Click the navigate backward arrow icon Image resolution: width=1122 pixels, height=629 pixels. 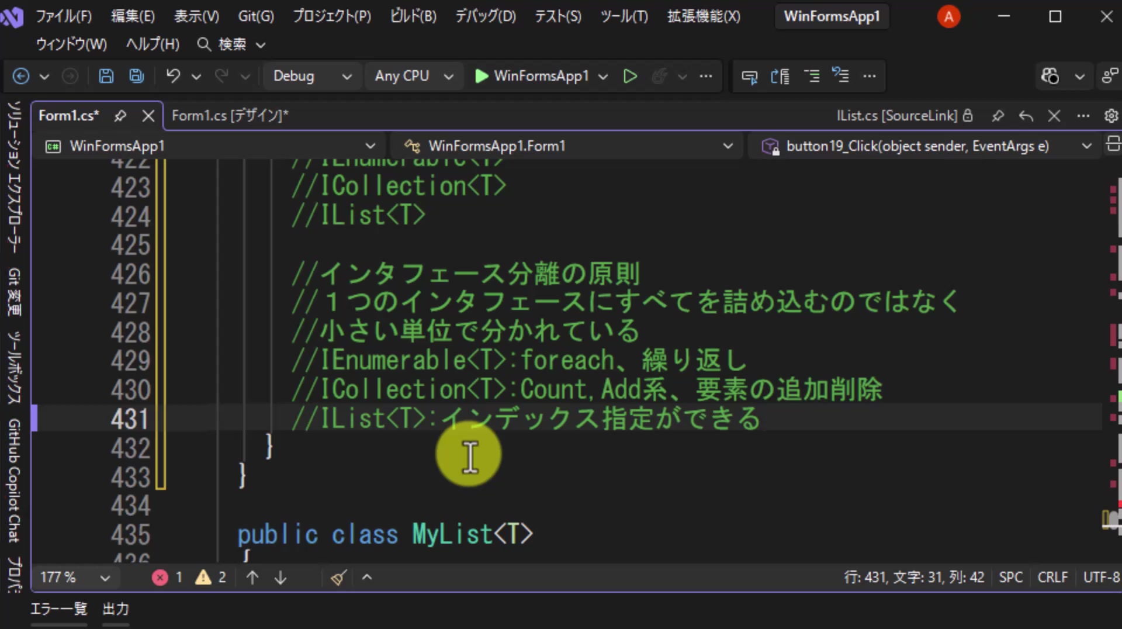pos(21,76)
